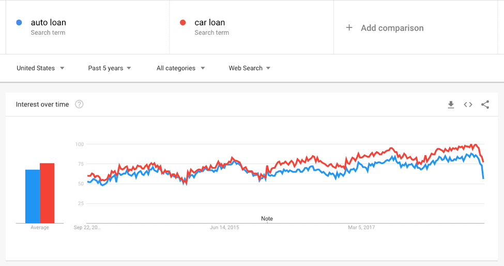Open the embed code icon

pyautogui.click(x=468, y=105)
